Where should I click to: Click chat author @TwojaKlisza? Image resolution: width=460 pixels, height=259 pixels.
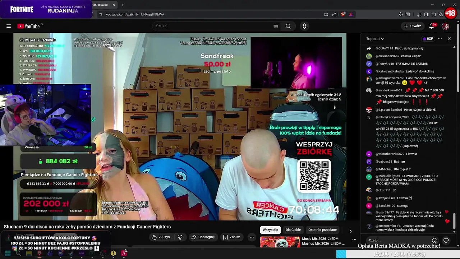point(385,198)
